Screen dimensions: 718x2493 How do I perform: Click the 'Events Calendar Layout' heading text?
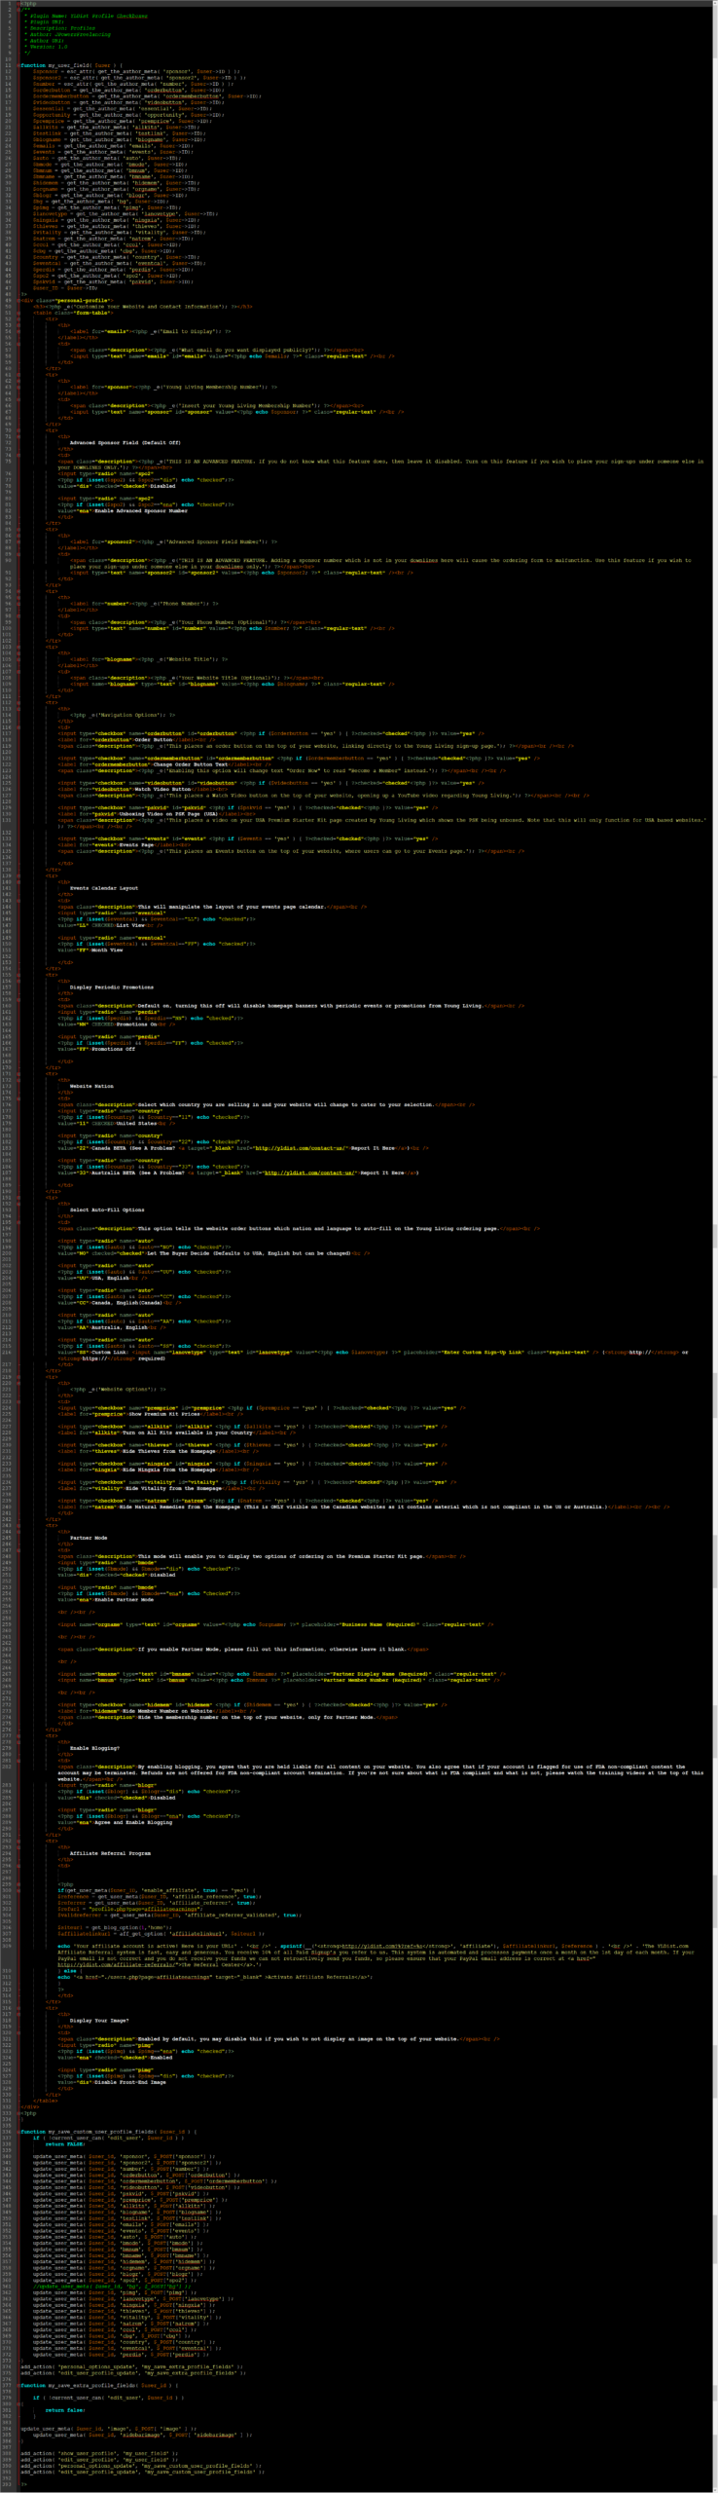[103, 888]
